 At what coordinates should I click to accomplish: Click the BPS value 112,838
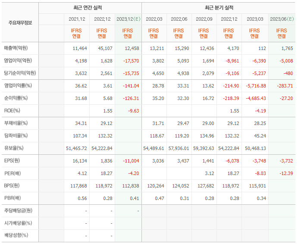[131, 186]
